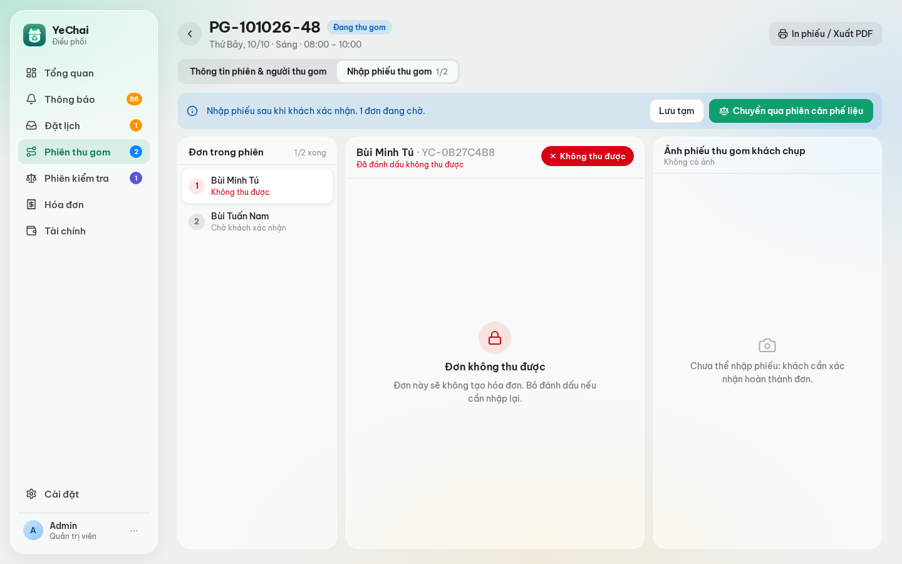Click Chuyển qua phiên cân phế liệu
The height and width of the screenshot is (564, 902).
point(791,111)
